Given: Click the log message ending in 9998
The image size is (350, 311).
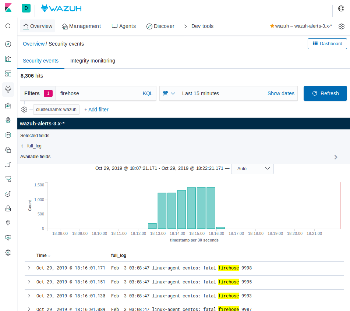Looking at the screenshot, I should pos(181,268).
